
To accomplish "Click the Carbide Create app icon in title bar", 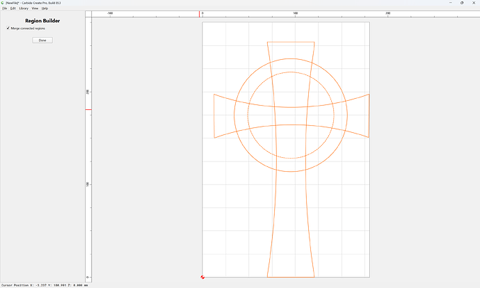I will (3, 3).
